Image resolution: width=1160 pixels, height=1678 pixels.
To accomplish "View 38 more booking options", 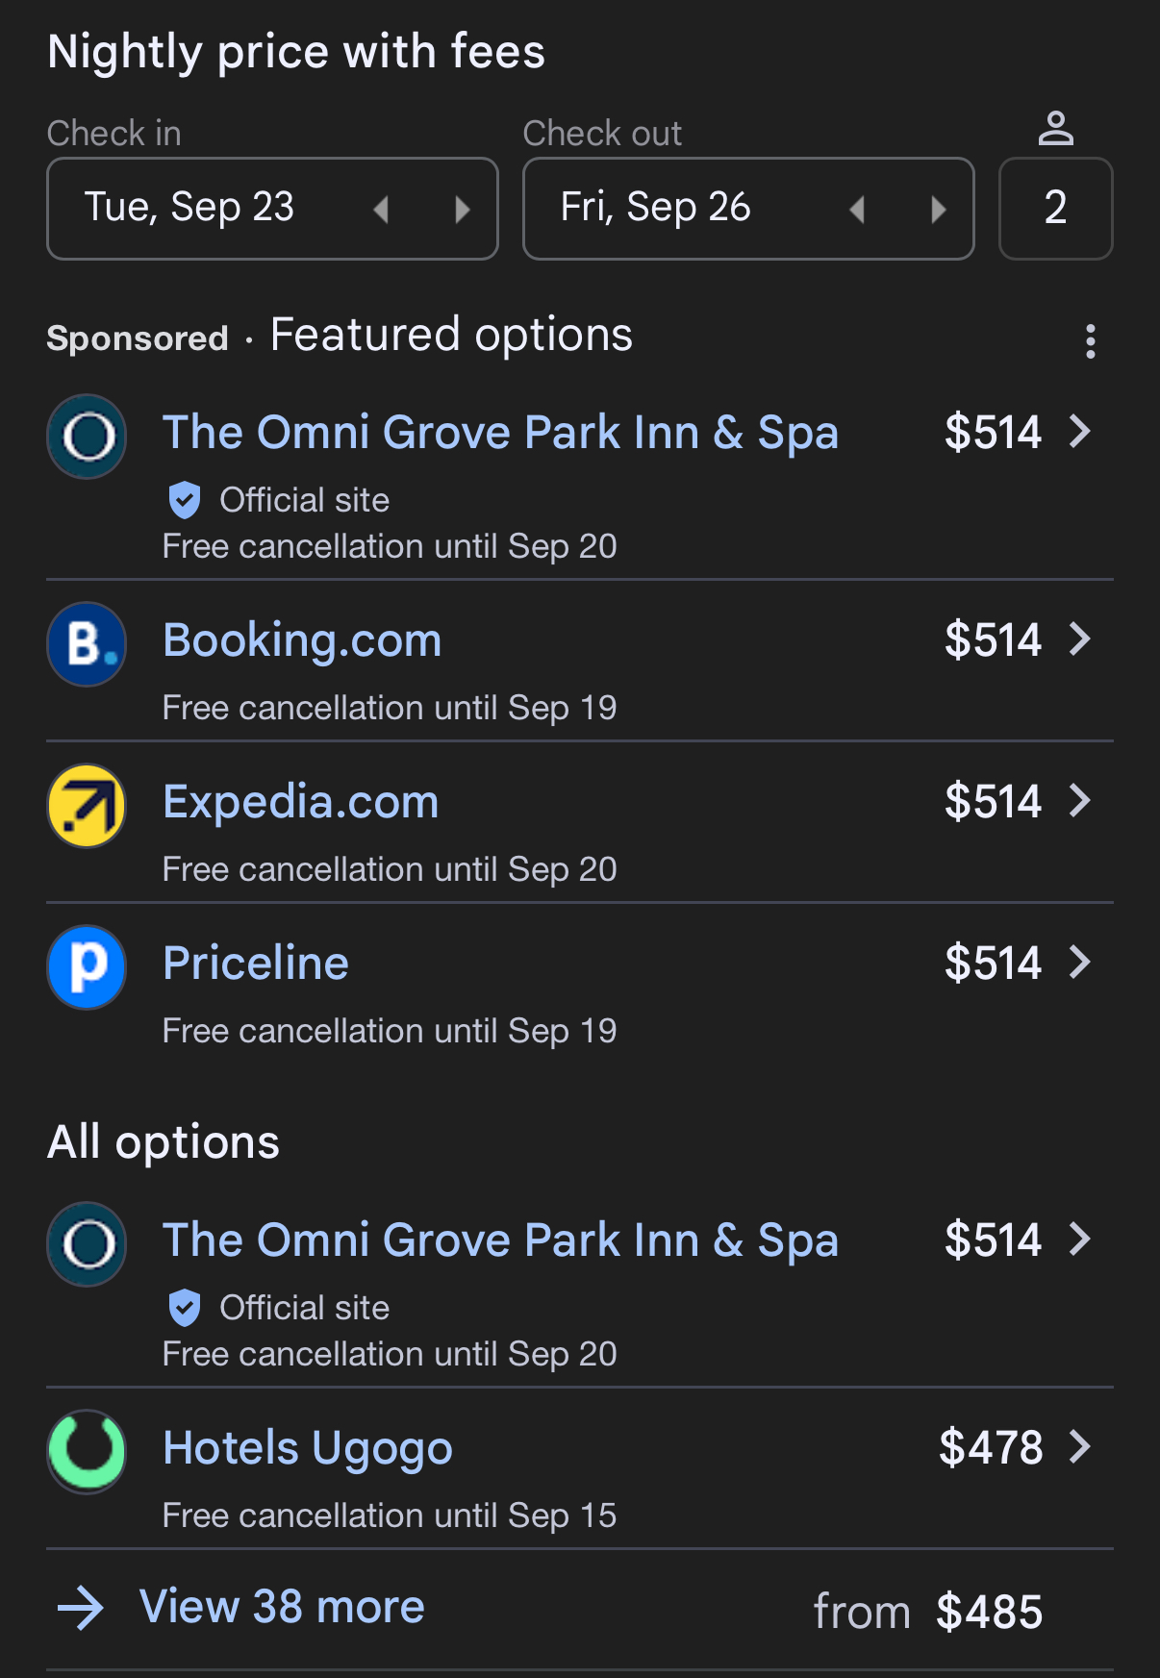I will [x=282, y=1607].
